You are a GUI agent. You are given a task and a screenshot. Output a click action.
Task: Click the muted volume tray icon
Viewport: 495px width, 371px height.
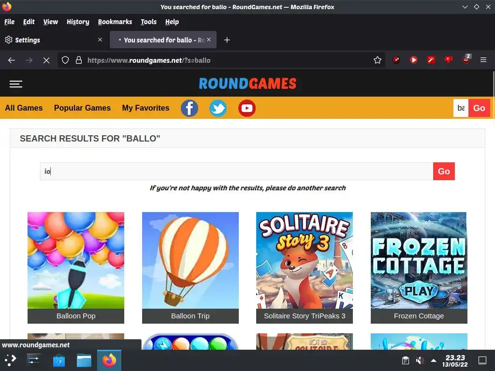point(420,360)
